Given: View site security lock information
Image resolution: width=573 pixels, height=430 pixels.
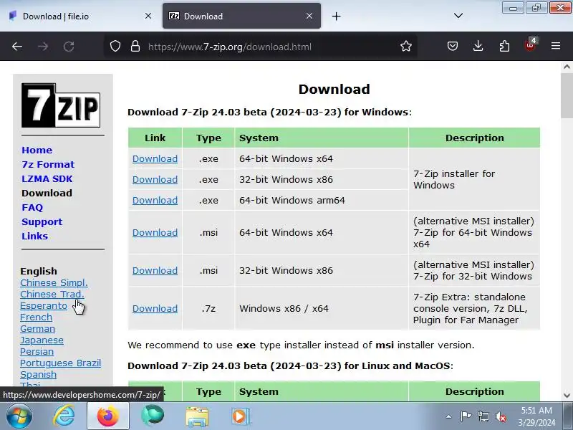Looking at the screenshot, I should (135, 47).
